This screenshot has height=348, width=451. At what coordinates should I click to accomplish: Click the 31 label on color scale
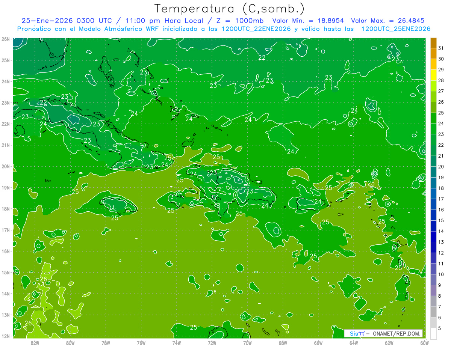(441, 48)
